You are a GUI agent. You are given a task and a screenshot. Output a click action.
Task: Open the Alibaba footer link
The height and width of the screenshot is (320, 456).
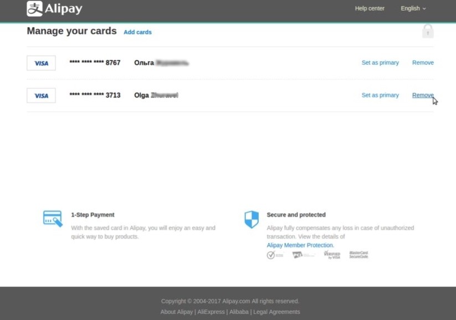pyautogui.click(x=239, y=312)
